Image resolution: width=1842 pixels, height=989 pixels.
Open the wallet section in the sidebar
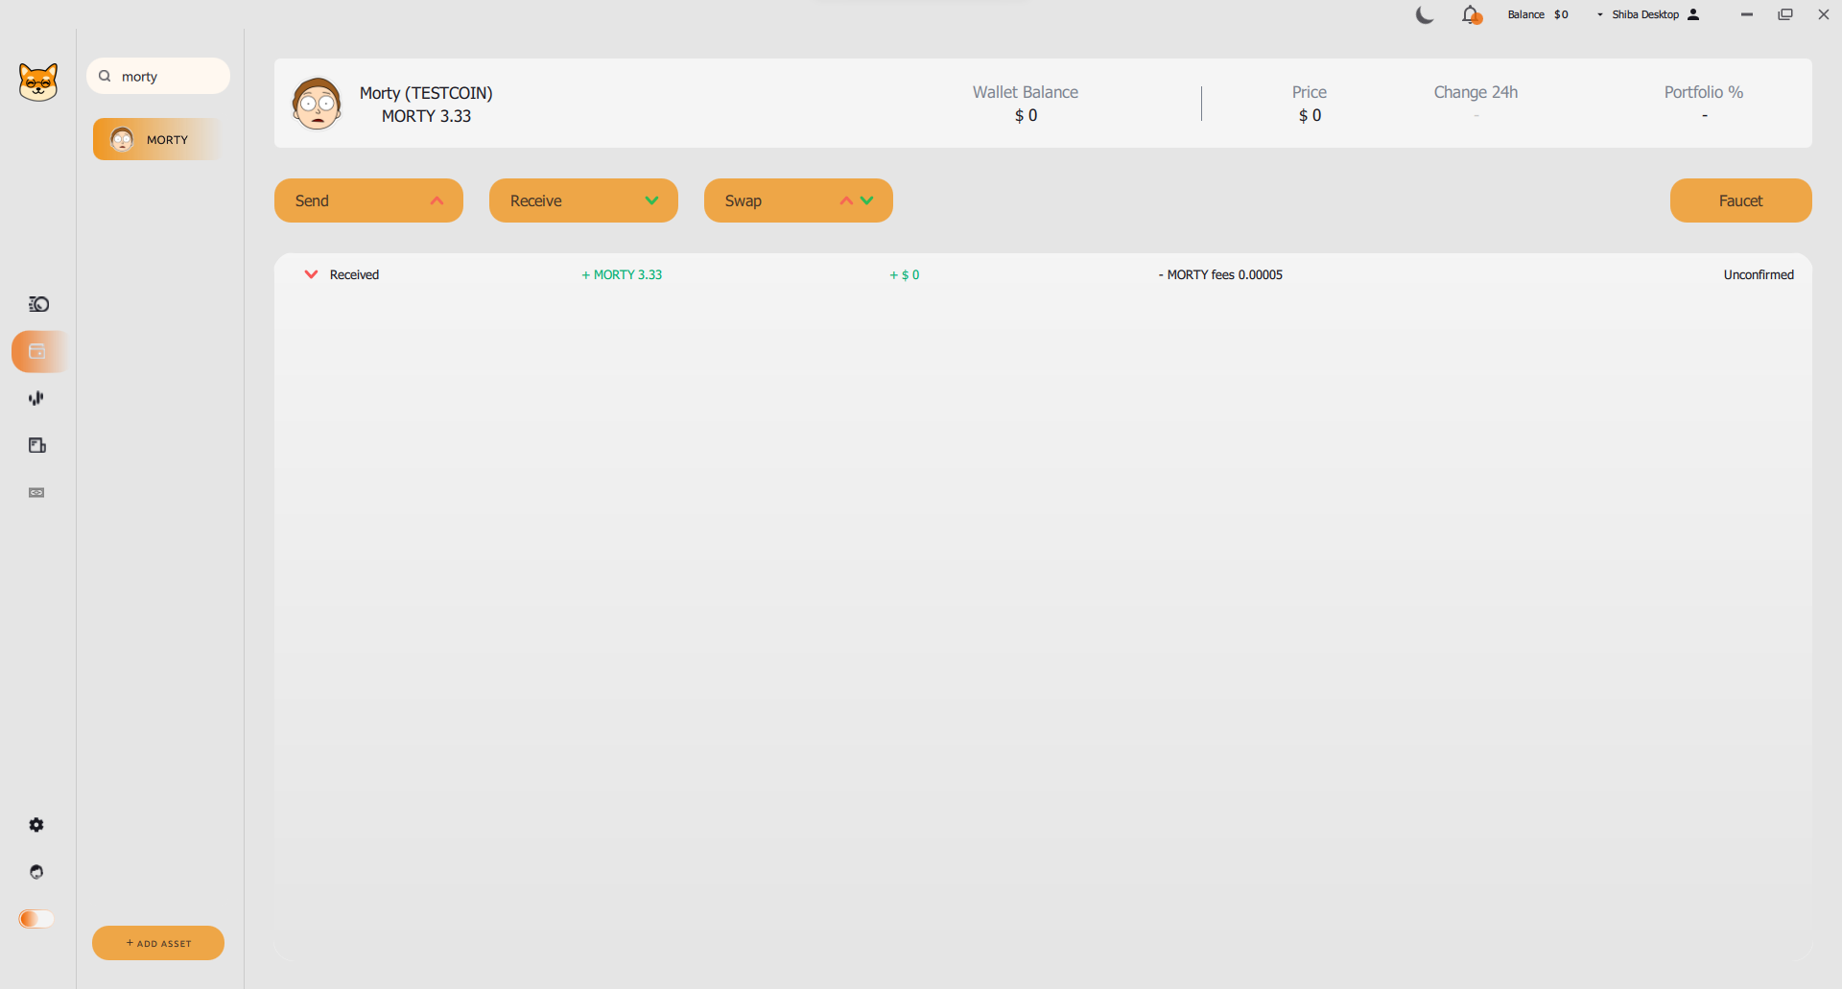[37, 351]
